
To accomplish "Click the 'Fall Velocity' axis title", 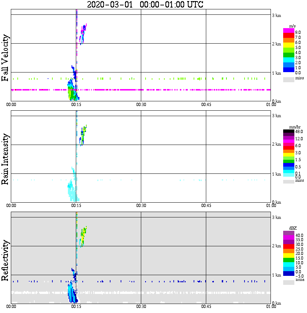I will (x=5, y=58).
